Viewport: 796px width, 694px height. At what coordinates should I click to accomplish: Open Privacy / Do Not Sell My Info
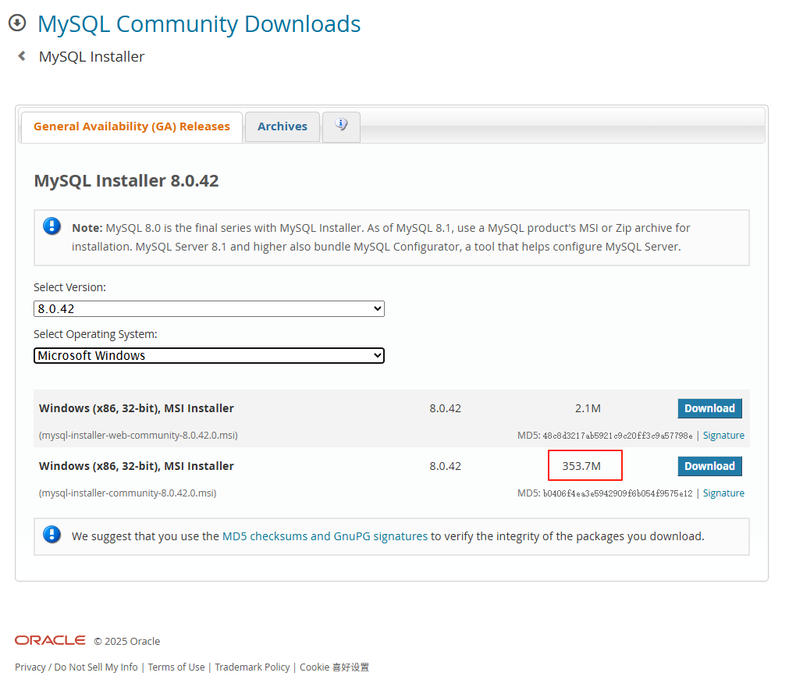[76, 667]
